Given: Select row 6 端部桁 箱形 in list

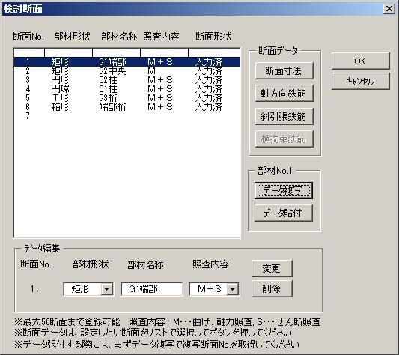Looking at the screenshot, I should 127,107.
